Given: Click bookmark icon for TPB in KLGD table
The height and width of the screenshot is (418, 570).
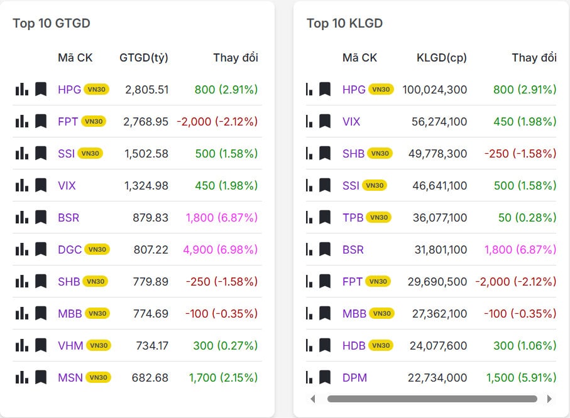Looking at the screenshot, I should (325, 217).
